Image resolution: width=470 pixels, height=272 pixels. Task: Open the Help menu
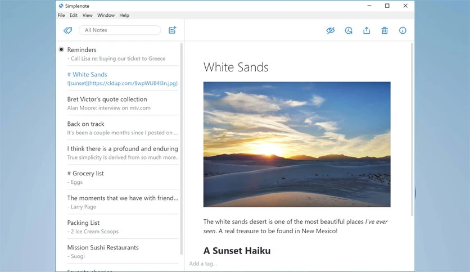[124, 15]
